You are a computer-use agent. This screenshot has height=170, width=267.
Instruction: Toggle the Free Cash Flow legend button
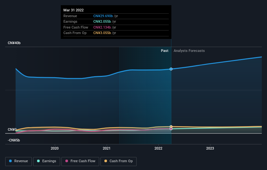tap(80, 161)
